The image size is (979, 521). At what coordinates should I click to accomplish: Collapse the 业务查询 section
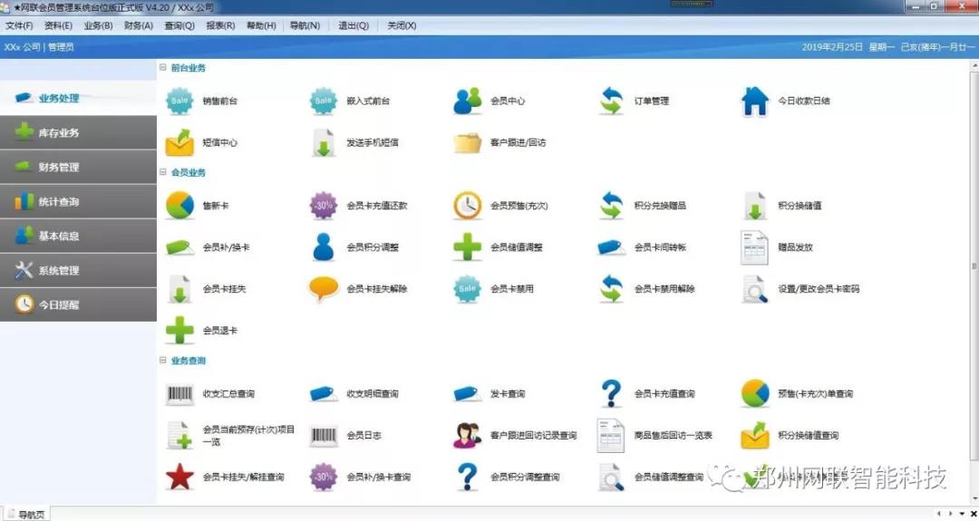coord(163,361)
